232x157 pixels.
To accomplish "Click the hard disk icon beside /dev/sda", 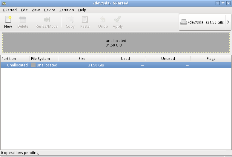I will (x=183, y=22).
